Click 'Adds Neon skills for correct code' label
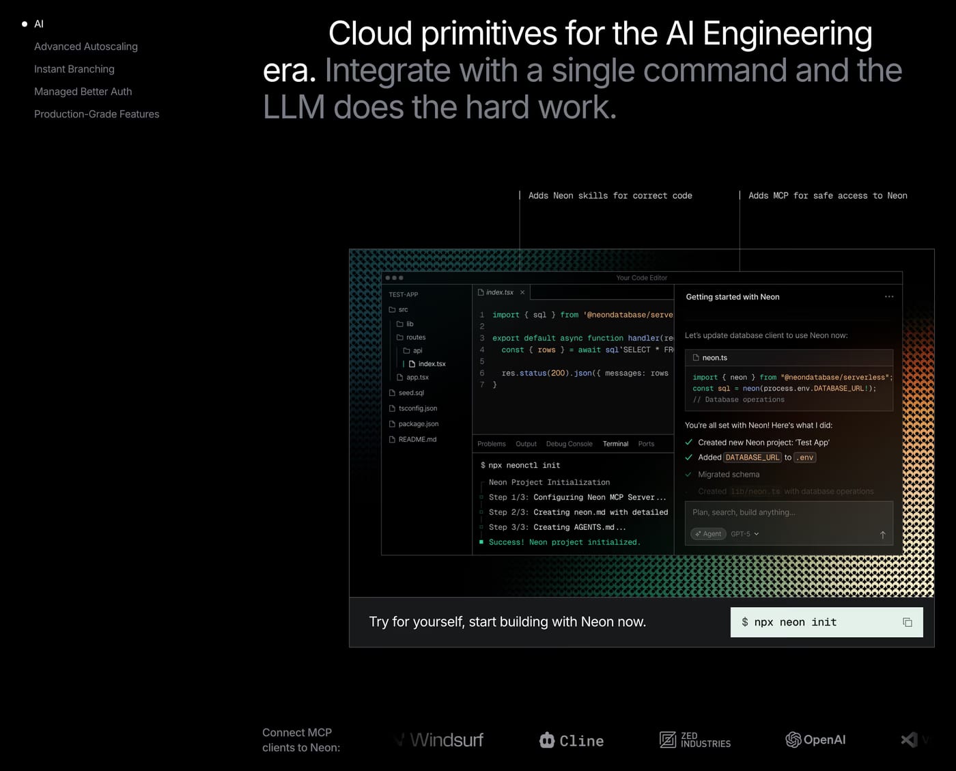This screenshot has width=956, height=771. (x=610, y=195)
